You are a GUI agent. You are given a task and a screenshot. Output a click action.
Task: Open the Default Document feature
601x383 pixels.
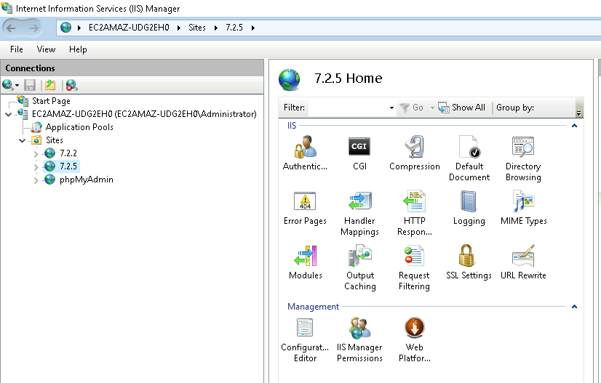click(469, 158)
